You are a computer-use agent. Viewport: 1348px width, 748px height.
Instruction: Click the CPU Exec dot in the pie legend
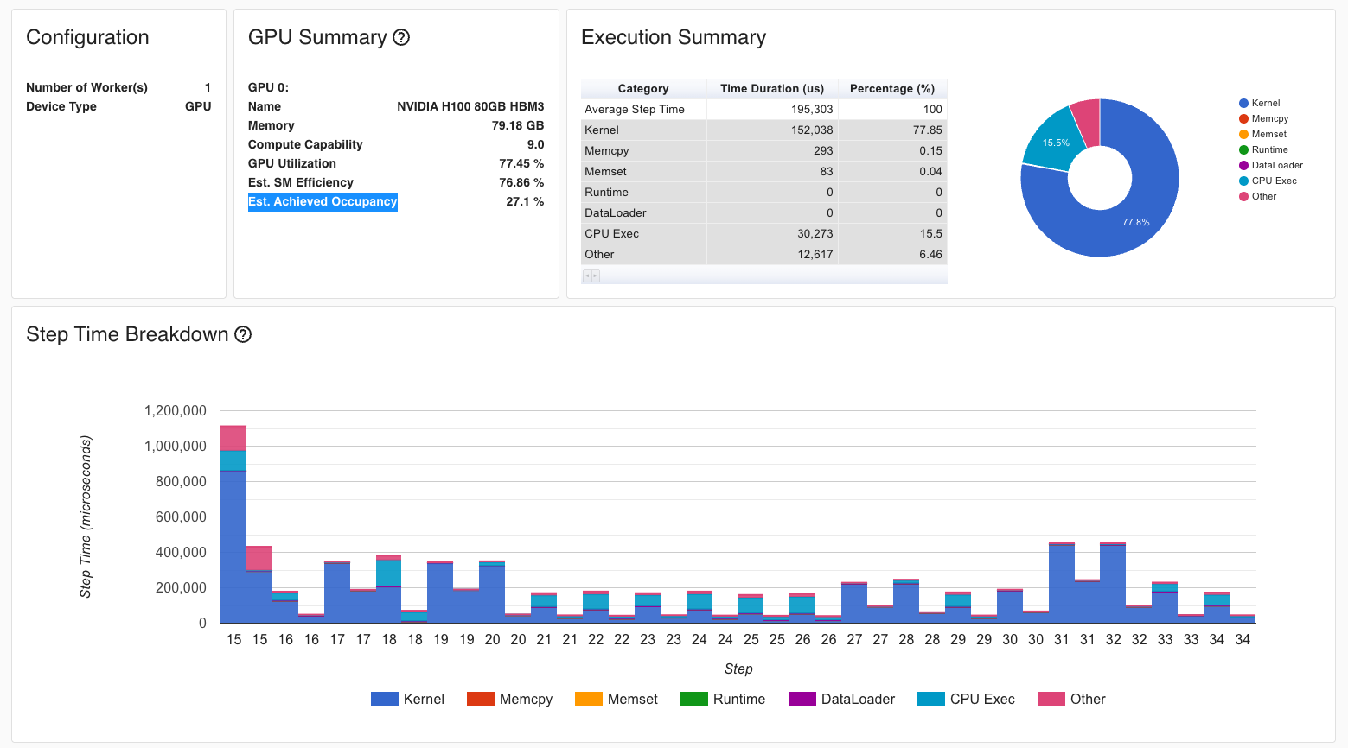click(x=1243, y=181)
